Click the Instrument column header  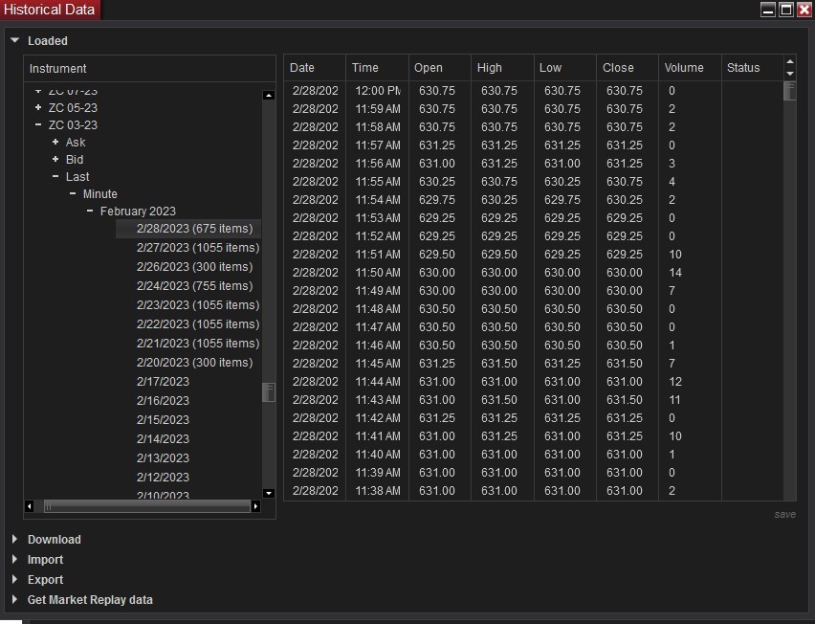pyautogui.click(x=149, y=69)
